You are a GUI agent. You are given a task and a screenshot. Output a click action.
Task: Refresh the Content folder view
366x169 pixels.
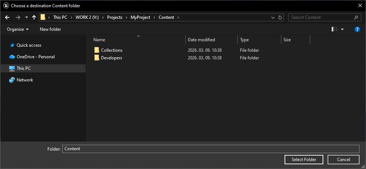click(x=280, y=17)
